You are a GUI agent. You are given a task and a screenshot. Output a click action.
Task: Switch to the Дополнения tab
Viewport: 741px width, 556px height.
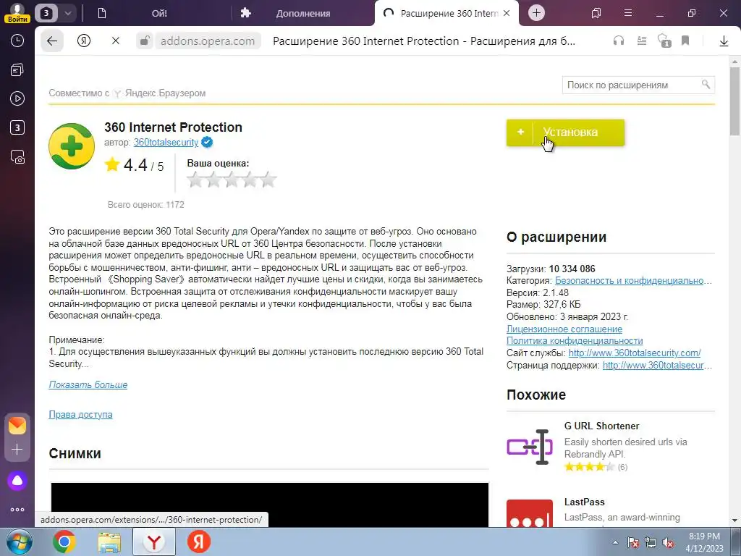pyautogui.click(x=303, y=13)
